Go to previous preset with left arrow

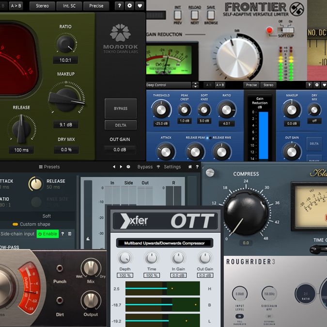pos(114,167)
